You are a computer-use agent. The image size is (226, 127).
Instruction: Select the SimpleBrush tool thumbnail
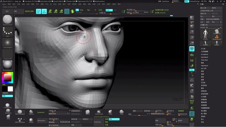(x=216, y=37)
